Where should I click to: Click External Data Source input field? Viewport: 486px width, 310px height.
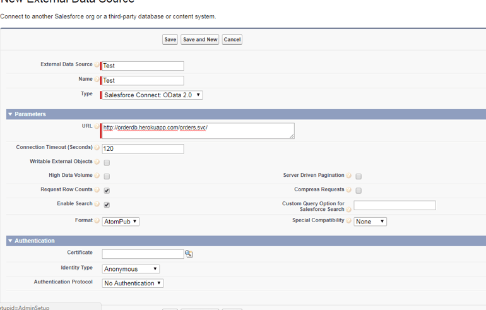[143, 66]
